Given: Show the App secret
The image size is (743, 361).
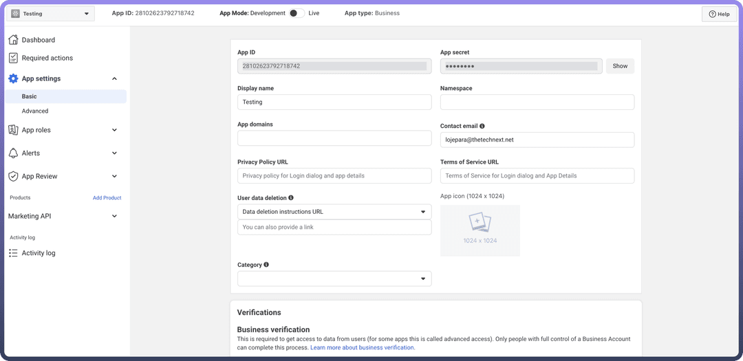Looking at the screenshot, I should (x=620, y=66).
